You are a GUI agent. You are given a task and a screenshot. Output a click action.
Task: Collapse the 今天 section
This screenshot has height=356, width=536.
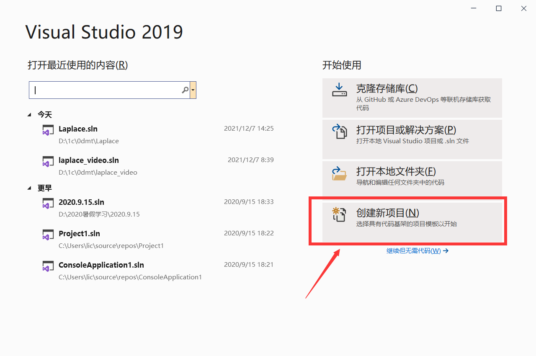click(29, 114)
